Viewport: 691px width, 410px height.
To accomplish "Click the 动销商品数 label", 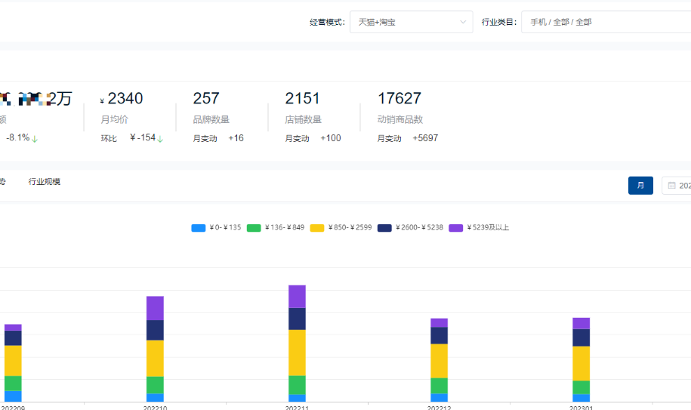I will (400, 119).
